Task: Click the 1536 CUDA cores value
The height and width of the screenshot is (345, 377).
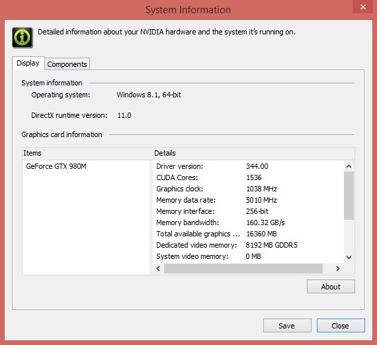Action: click(x=254, y=177)
